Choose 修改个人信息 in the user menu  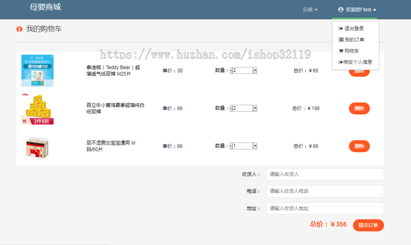point(355,62)
